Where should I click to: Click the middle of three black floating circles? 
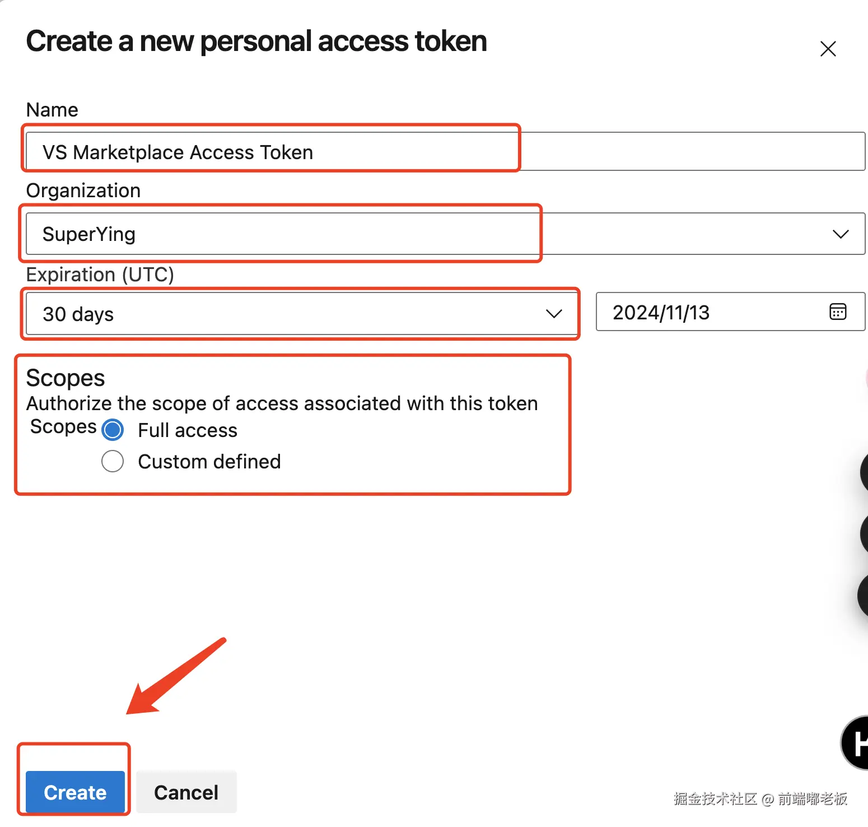[x=864, y=533]
